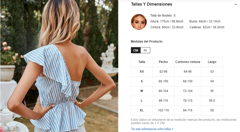The width and height of the screenshot is (240, 132).
Task: Select the XS size row
Action: [177, 72]
